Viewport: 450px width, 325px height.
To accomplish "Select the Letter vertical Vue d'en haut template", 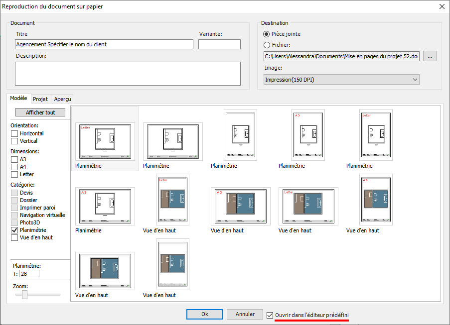I will click(173, 200).
